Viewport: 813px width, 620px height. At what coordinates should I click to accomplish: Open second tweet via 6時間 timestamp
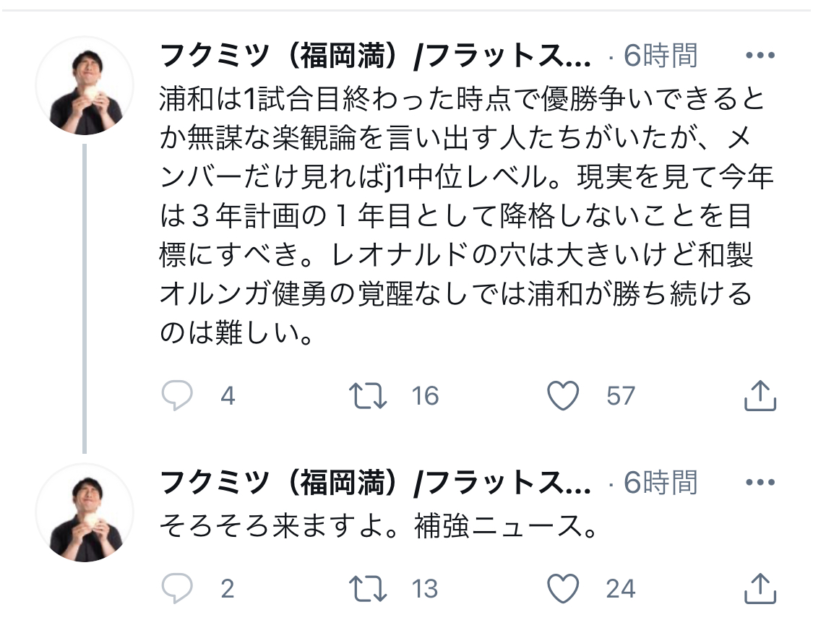pos(660,483)
